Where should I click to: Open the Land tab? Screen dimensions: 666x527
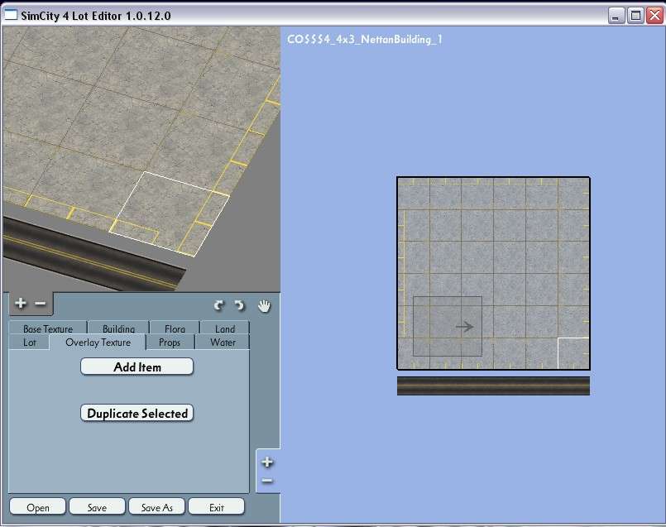click(225, 328)
